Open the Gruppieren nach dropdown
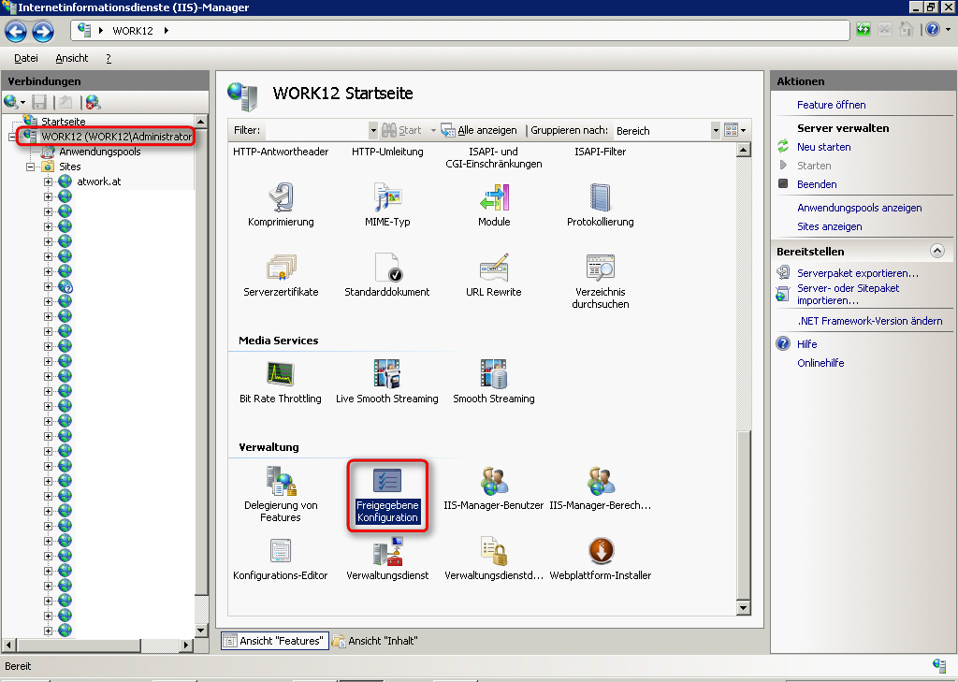The width and height of the screenshot is (958, 682). tap(716, 131)
